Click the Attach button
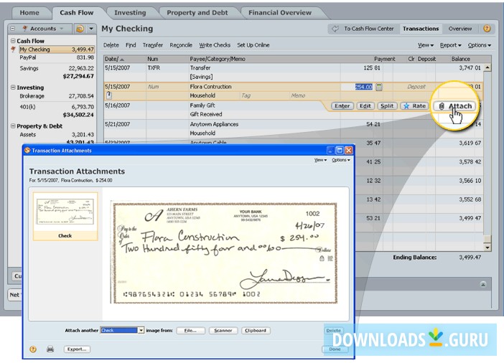Image resolution: width=504 pixels, height=363 pixels. [455, 106]
